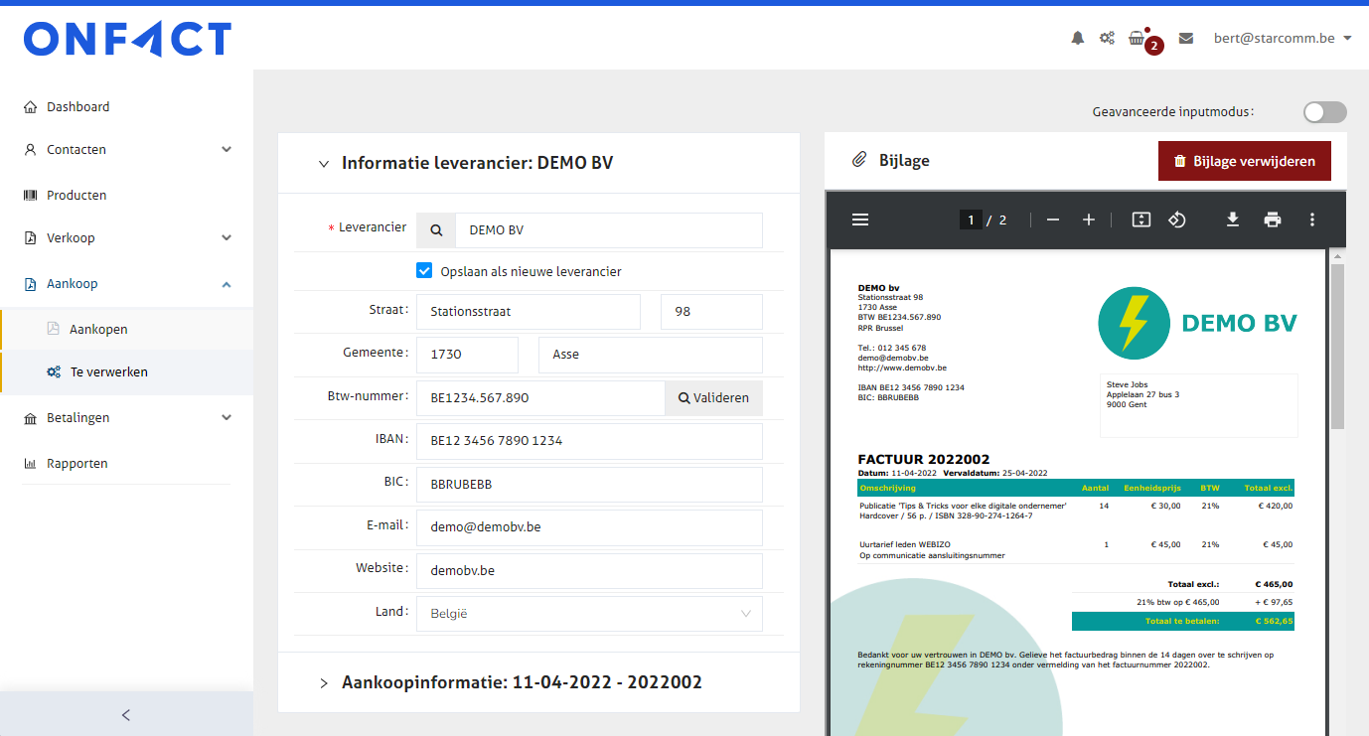1369x736 pixels.
Task: Click the Bijlage verwijderen button
Action: (x=1244, y=161)
